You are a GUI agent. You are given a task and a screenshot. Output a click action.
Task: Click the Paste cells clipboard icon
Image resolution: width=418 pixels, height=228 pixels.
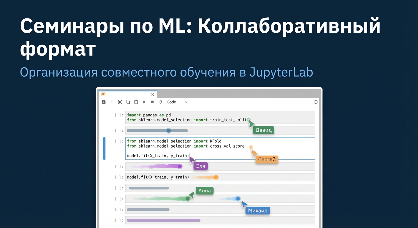pyautogui.click(x=136, y=102)
